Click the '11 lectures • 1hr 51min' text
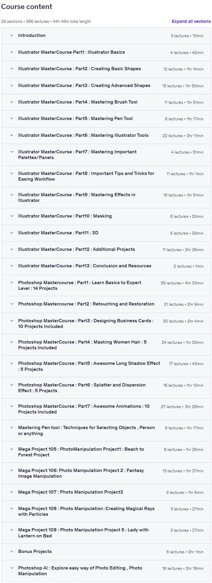212x583 pixels. tap(184, 102)
